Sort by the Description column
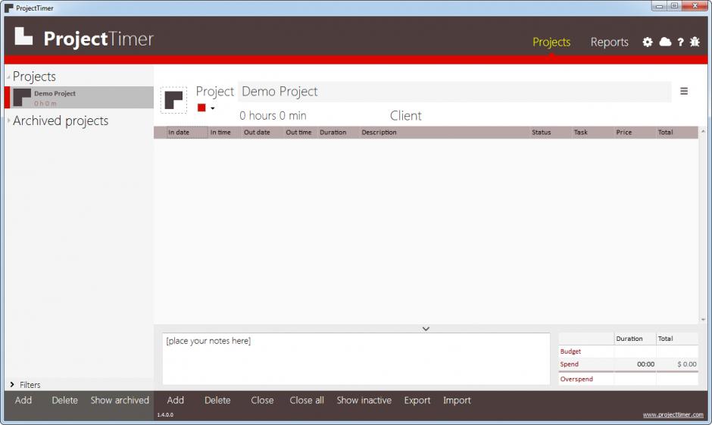 445,132
